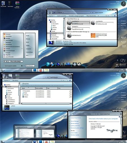Click the panda face icon in the dock
The height and width of the screenshot is (143, 127).
pyautogui.click(x=79, y=64)
